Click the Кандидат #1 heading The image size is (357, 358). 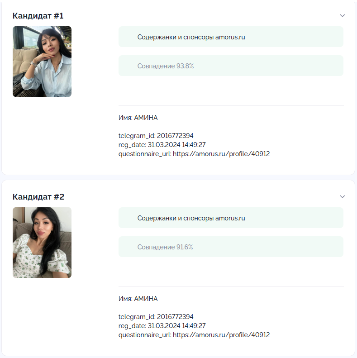pyautogui.click(x=38, y=16)
